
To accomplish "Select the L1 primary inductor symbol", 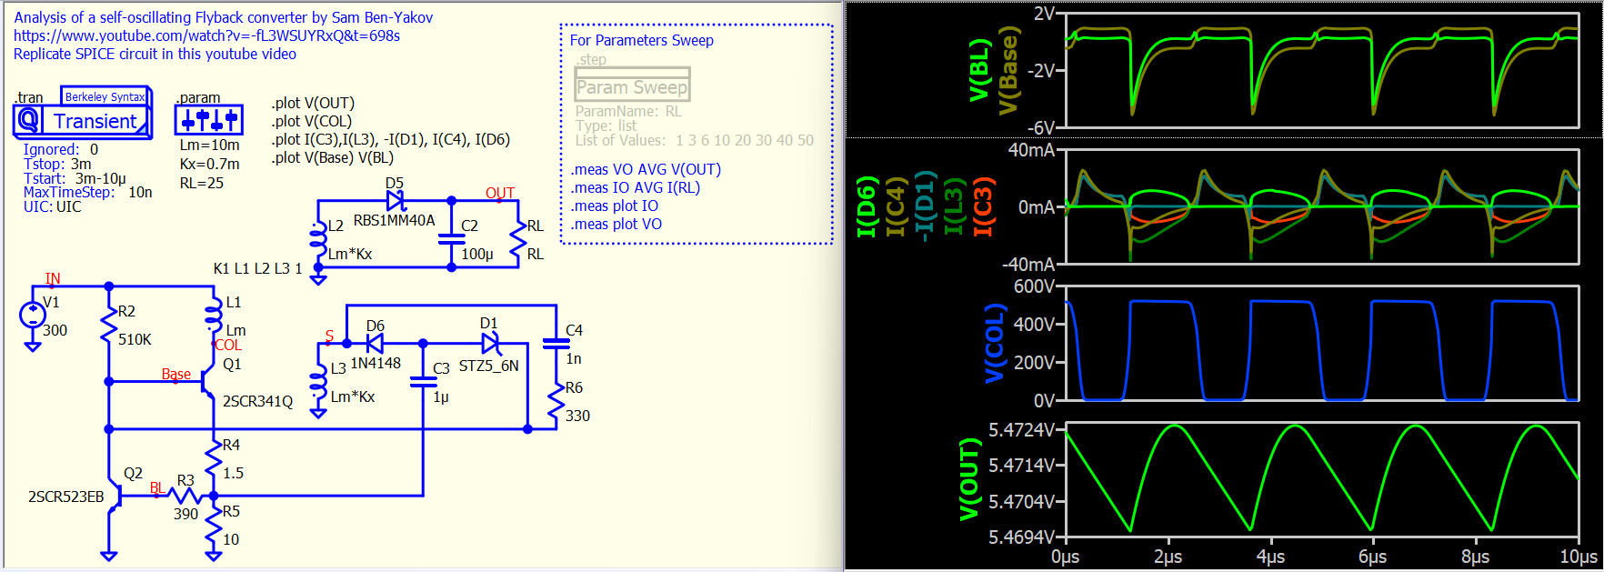I will (214, 316).
